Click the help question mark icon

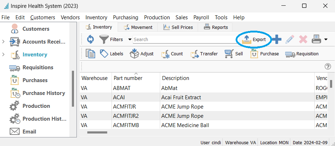coord(328,67)
